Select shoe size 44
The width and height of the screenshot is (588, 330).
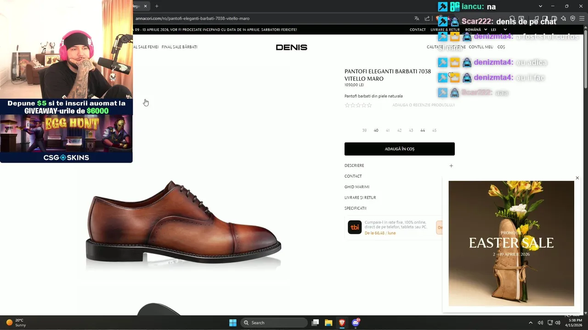pyautogui.click(x=423, y=130)
